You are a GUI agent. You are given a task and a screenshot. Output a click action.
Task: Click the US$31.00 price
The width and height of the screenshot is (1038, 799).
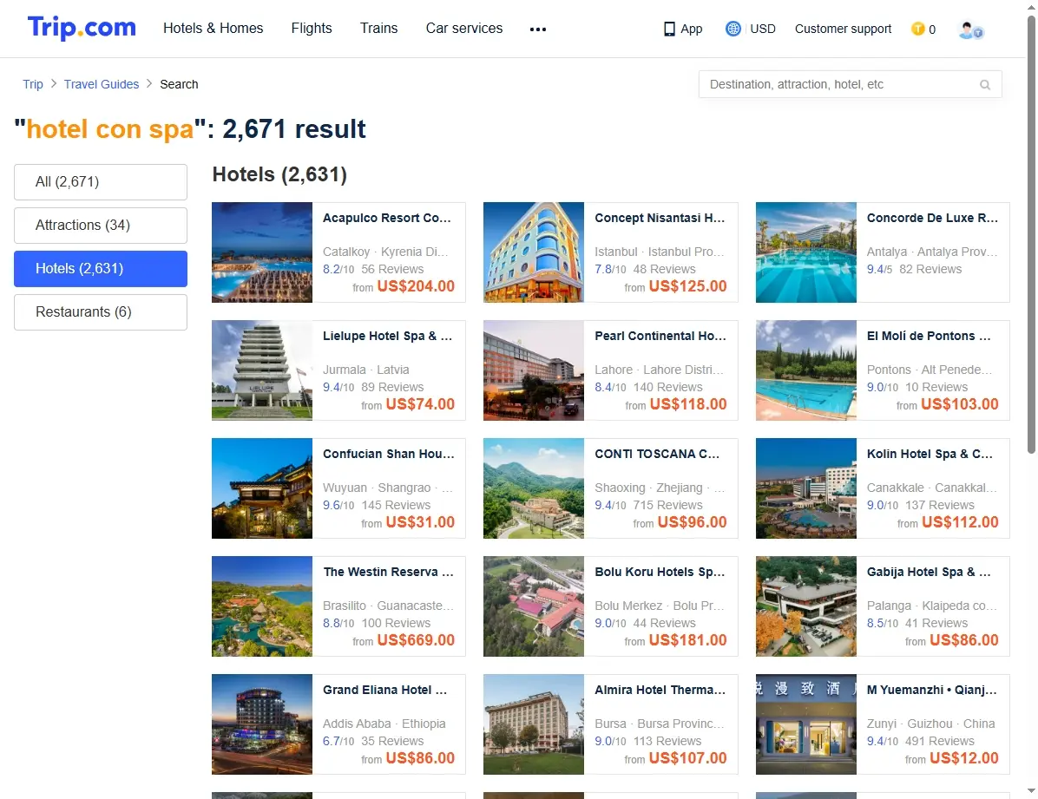coord(420,522)
